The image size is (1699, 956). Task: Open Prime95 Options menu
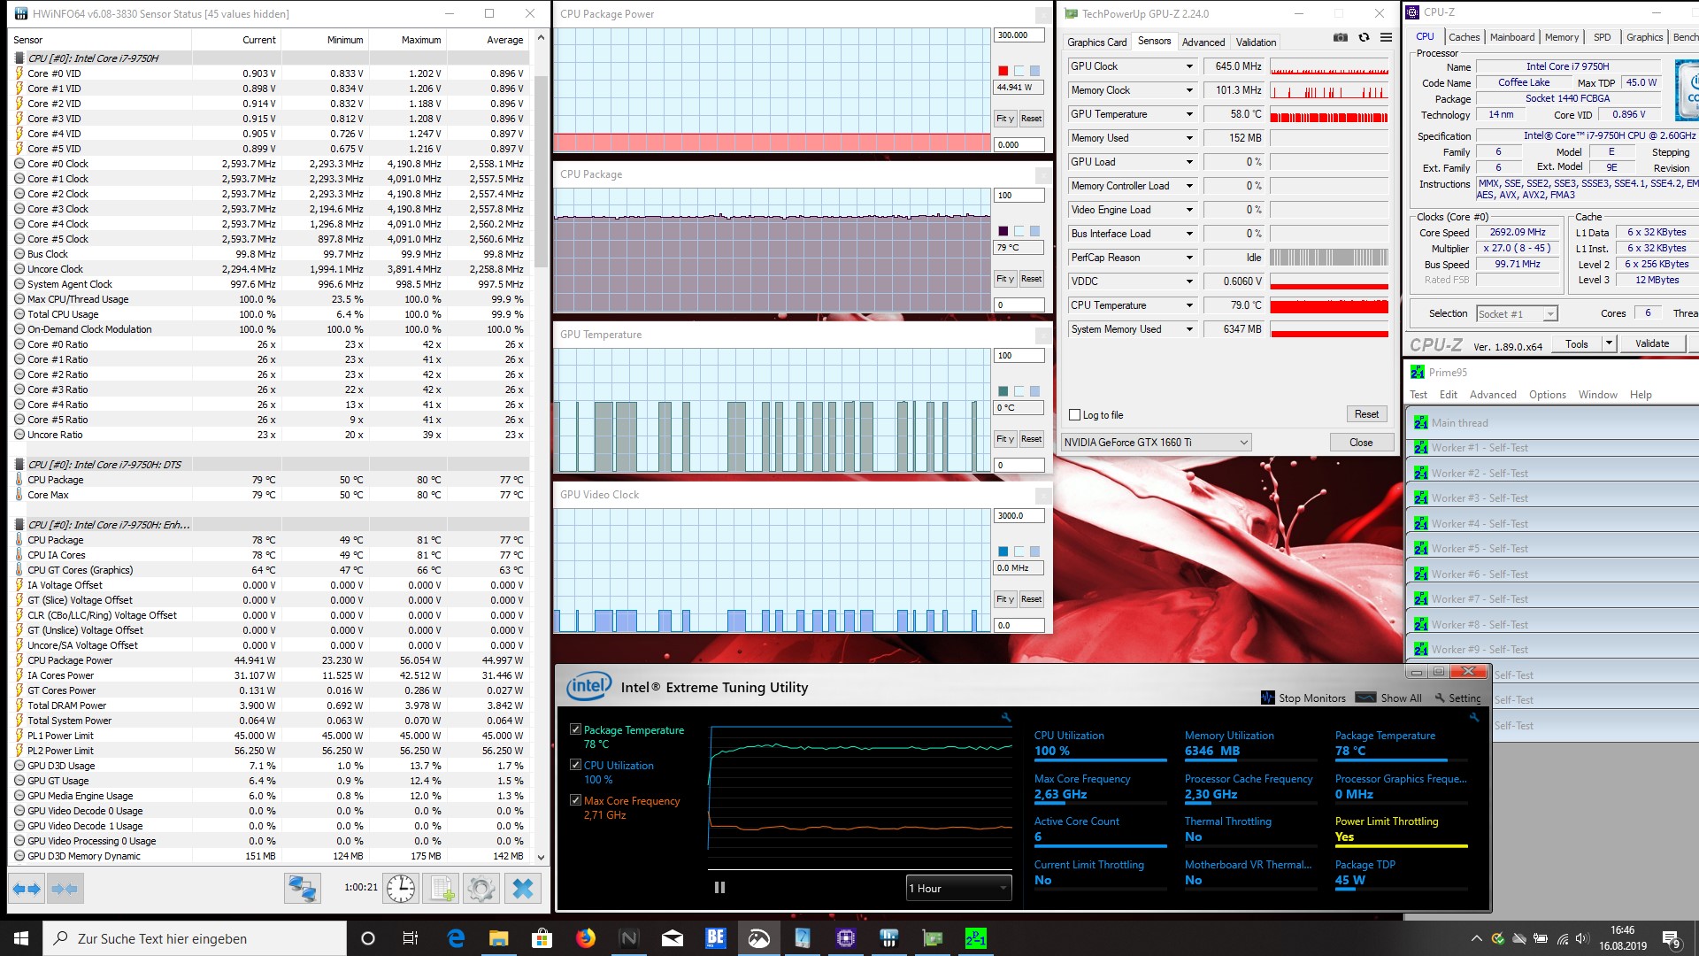(x=1547, y=395)
